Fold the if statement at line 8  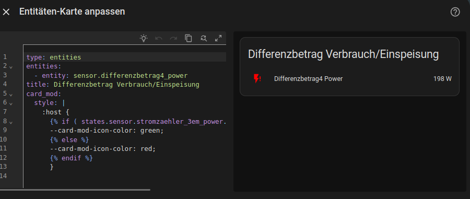point(11,122)
